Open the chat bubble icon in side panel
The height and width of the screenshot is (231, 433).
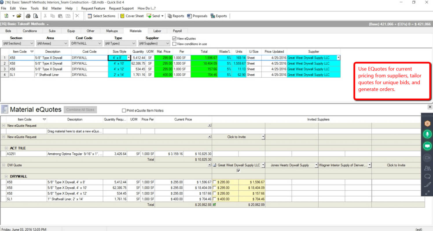[427, 176]
